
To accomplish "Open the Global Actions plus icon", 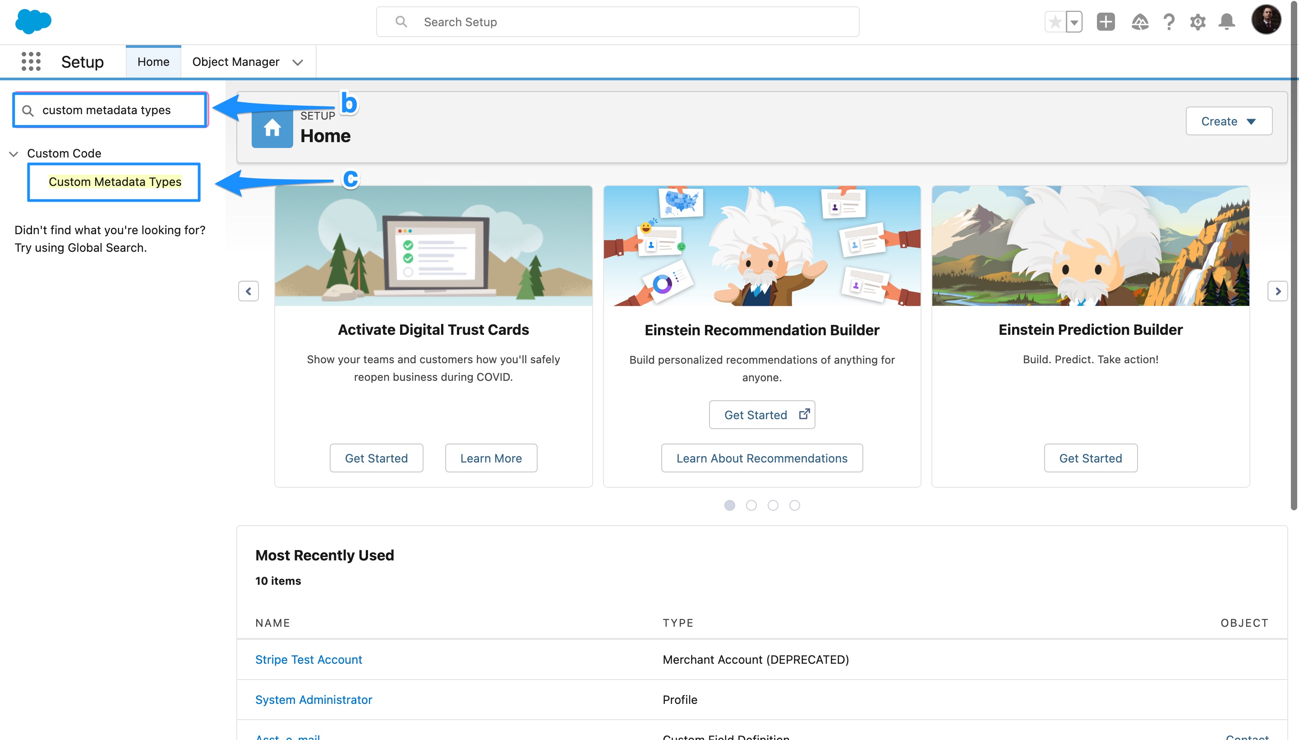I will [x=1106, y=22].
